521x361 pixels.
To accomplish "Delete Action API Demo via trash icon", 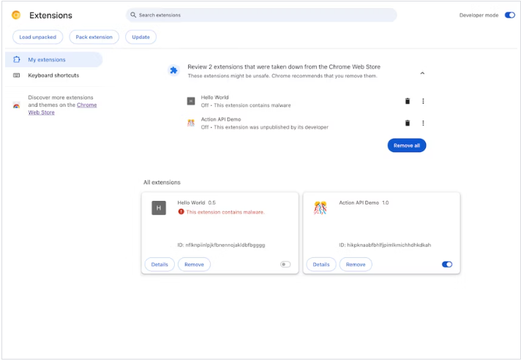I will click(x=408, y=123).
